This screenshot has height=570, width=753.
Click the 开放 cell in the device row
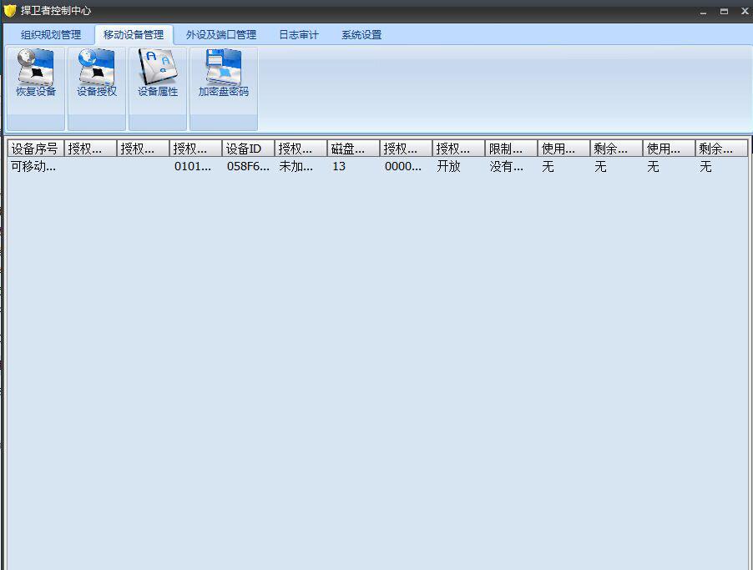(448, 167)
